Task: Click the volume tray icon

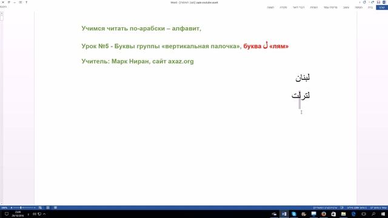Action: tap(35, 214)
